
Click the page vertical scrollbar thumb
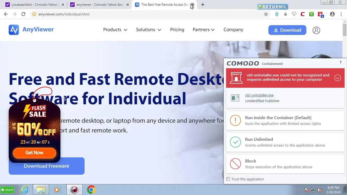click(x=345, y=30)
